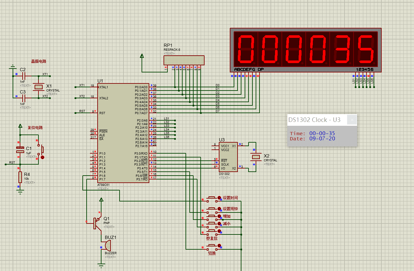Click the P3.7/RD pin label on U1
Image resolution: width=414 pixels, height=271 pixels.
(x=142, y=179)
